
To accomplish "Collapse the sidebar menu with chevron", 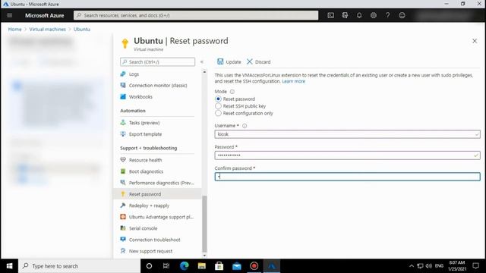I will (x=202, y=62).
